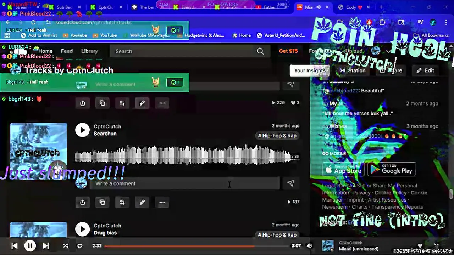Repost icon above Searchun track
The image size is (454, 255).
coord(122,103)
